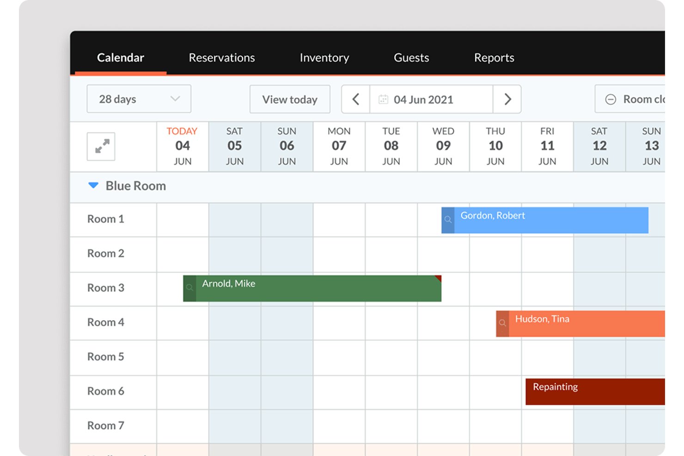The width and height of the screenshot is (684, 456).
Task: Click the calendar icon in the date field
Action: pyautogui.click(x=383, y=99)
